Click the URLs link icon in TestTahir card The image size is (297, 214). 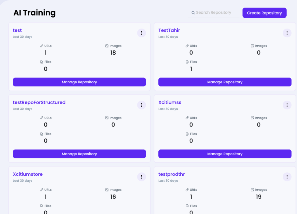point(187,46)
